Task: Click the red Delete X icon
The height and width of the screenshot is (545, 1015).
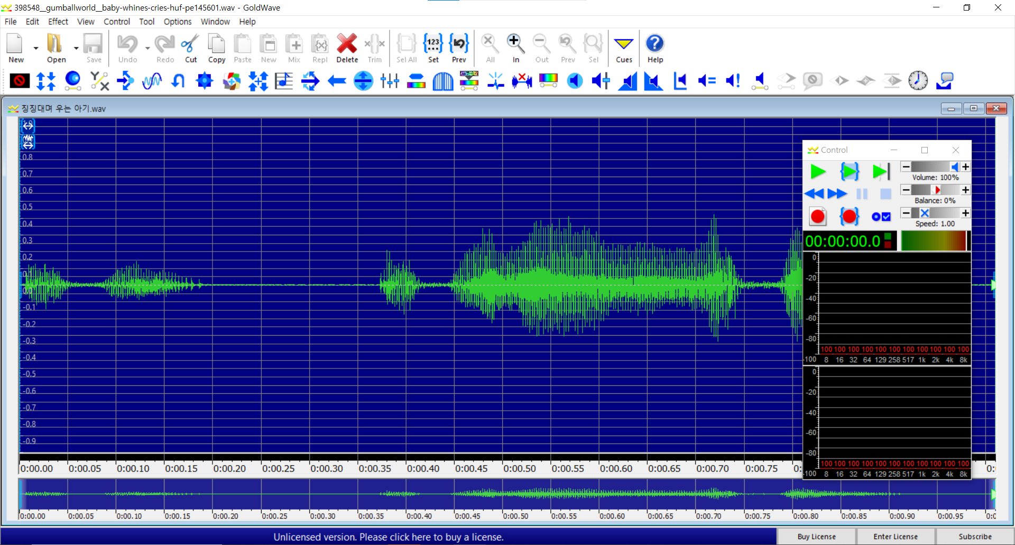Action: coord(347,48)
